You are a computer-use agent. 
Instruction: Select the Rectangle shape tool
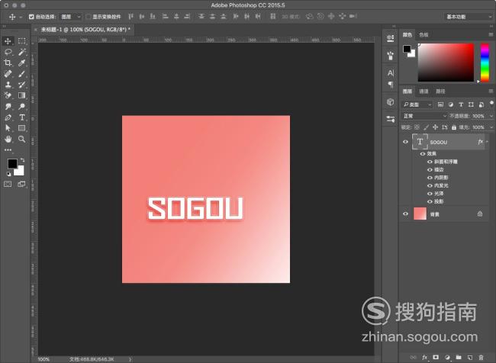tap(21, 128)
